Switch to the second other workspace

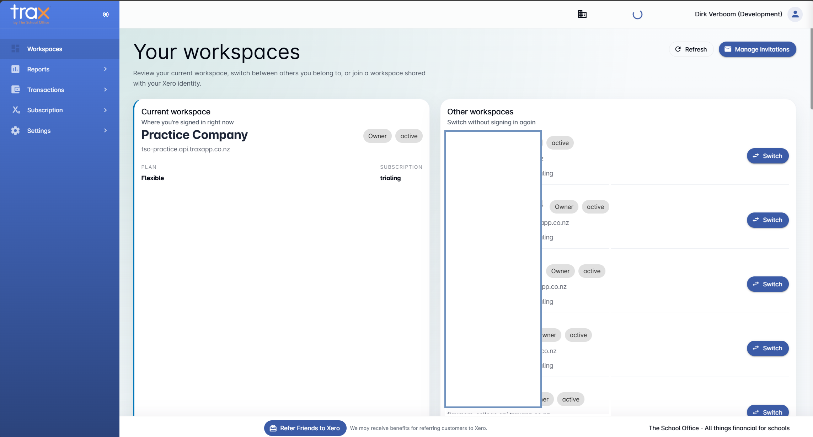click(x=767, y=220)
